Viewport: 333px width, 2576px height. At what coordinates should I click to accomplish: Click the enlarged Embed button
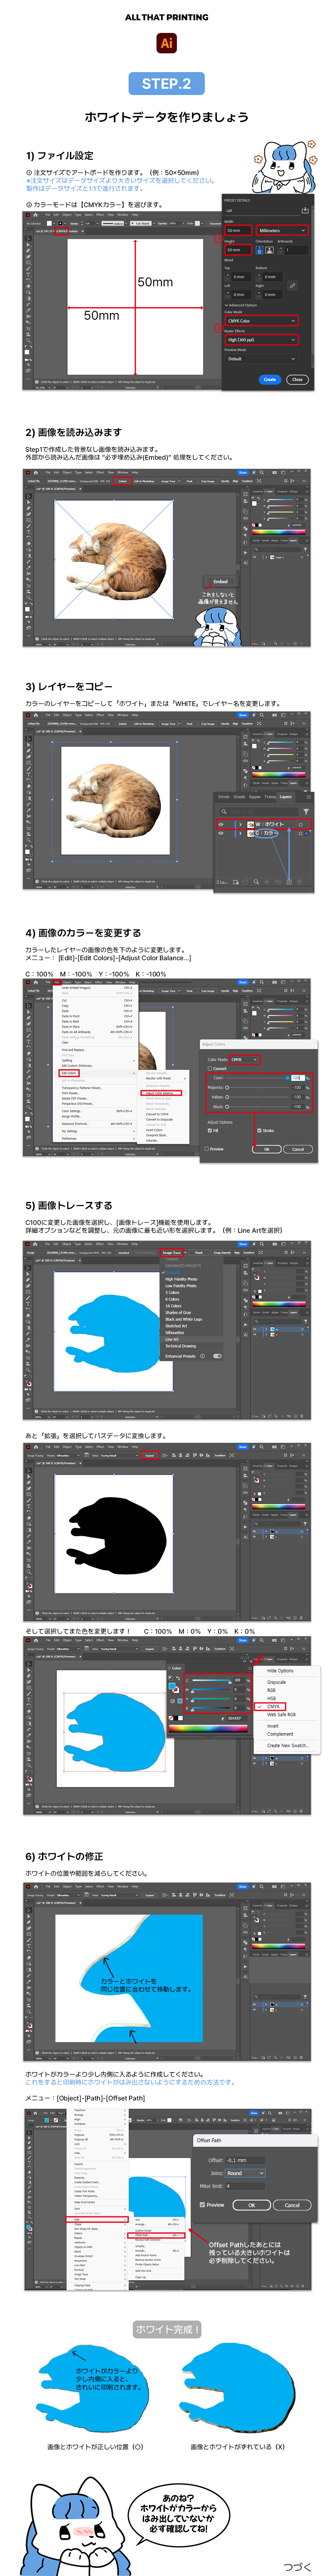click(220, 581)
